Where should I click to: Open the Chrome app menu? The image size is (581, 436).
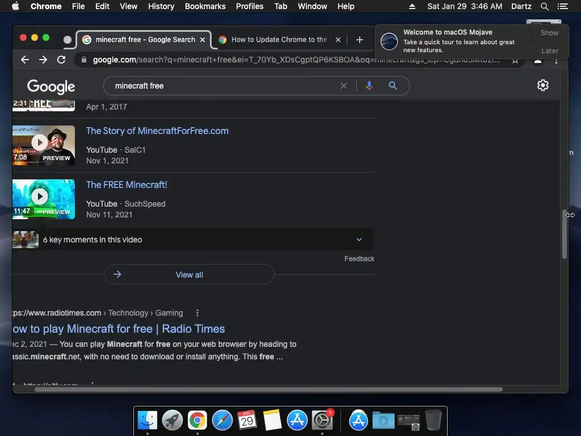[x=46, y=6]
